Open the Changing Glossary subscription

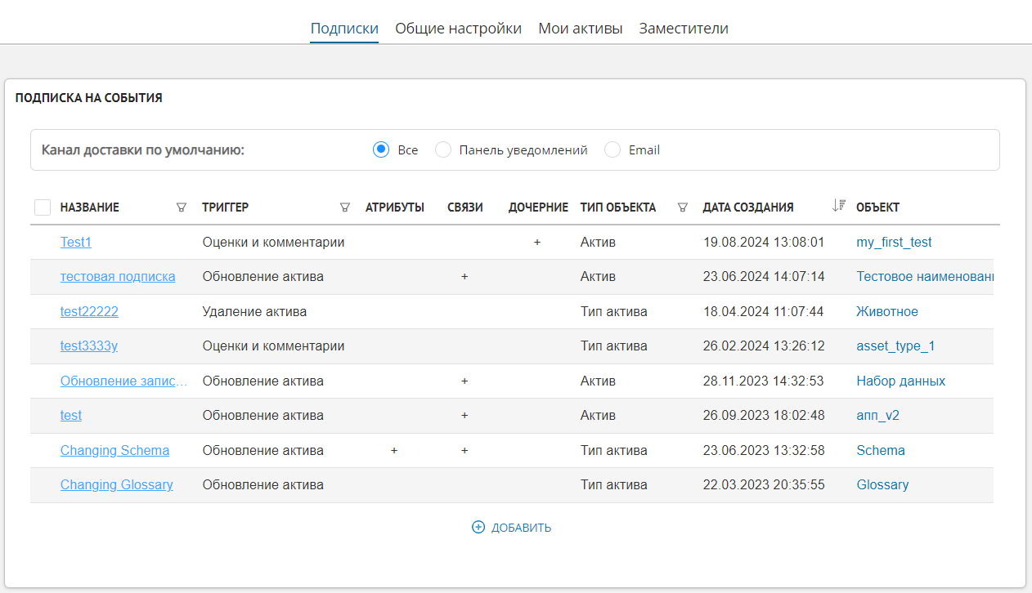click(x=117, y=484)
